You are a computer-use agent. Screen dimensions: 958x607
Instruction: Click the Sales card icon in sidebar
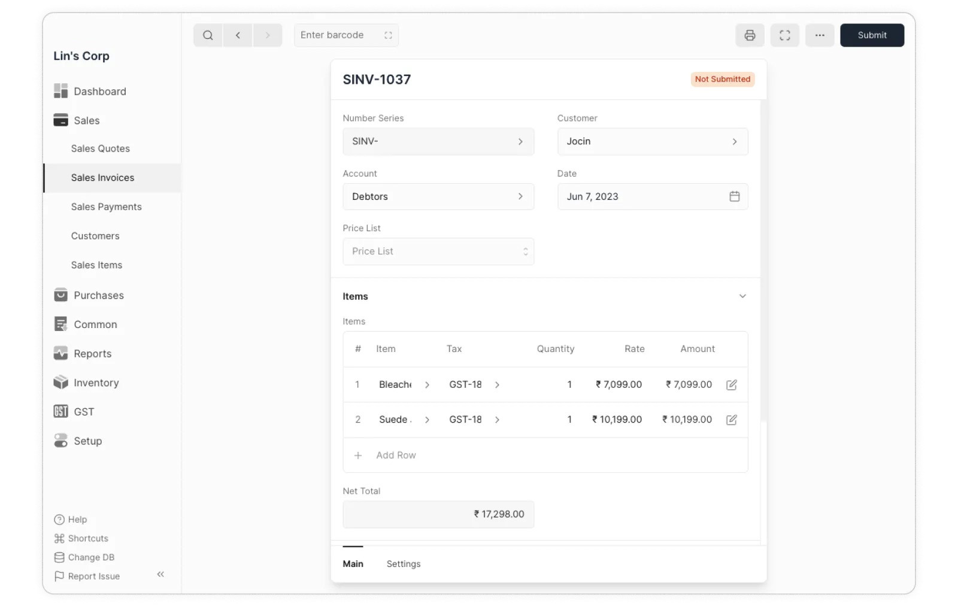click(60, 120)
